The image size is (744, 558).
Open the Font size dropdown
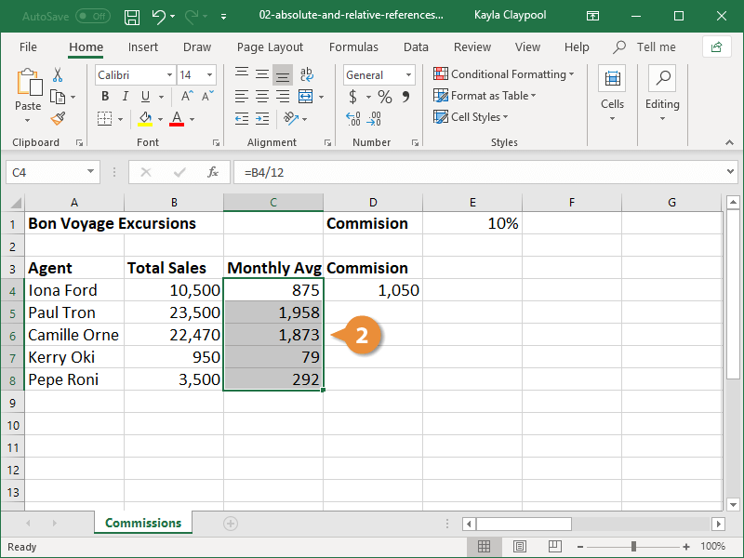[x=211, y=74]
